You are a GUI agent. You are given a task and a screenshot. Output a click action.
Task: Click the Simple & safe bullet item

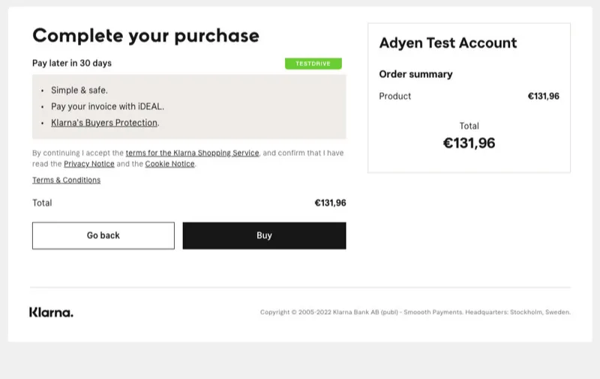pyautogui.click(x=79, y=90)
